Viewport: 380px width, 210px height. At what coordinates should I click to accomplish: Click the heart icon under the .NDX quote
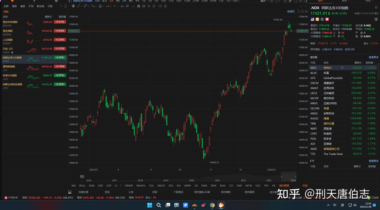pyautogui.click(x=327, y=19)
